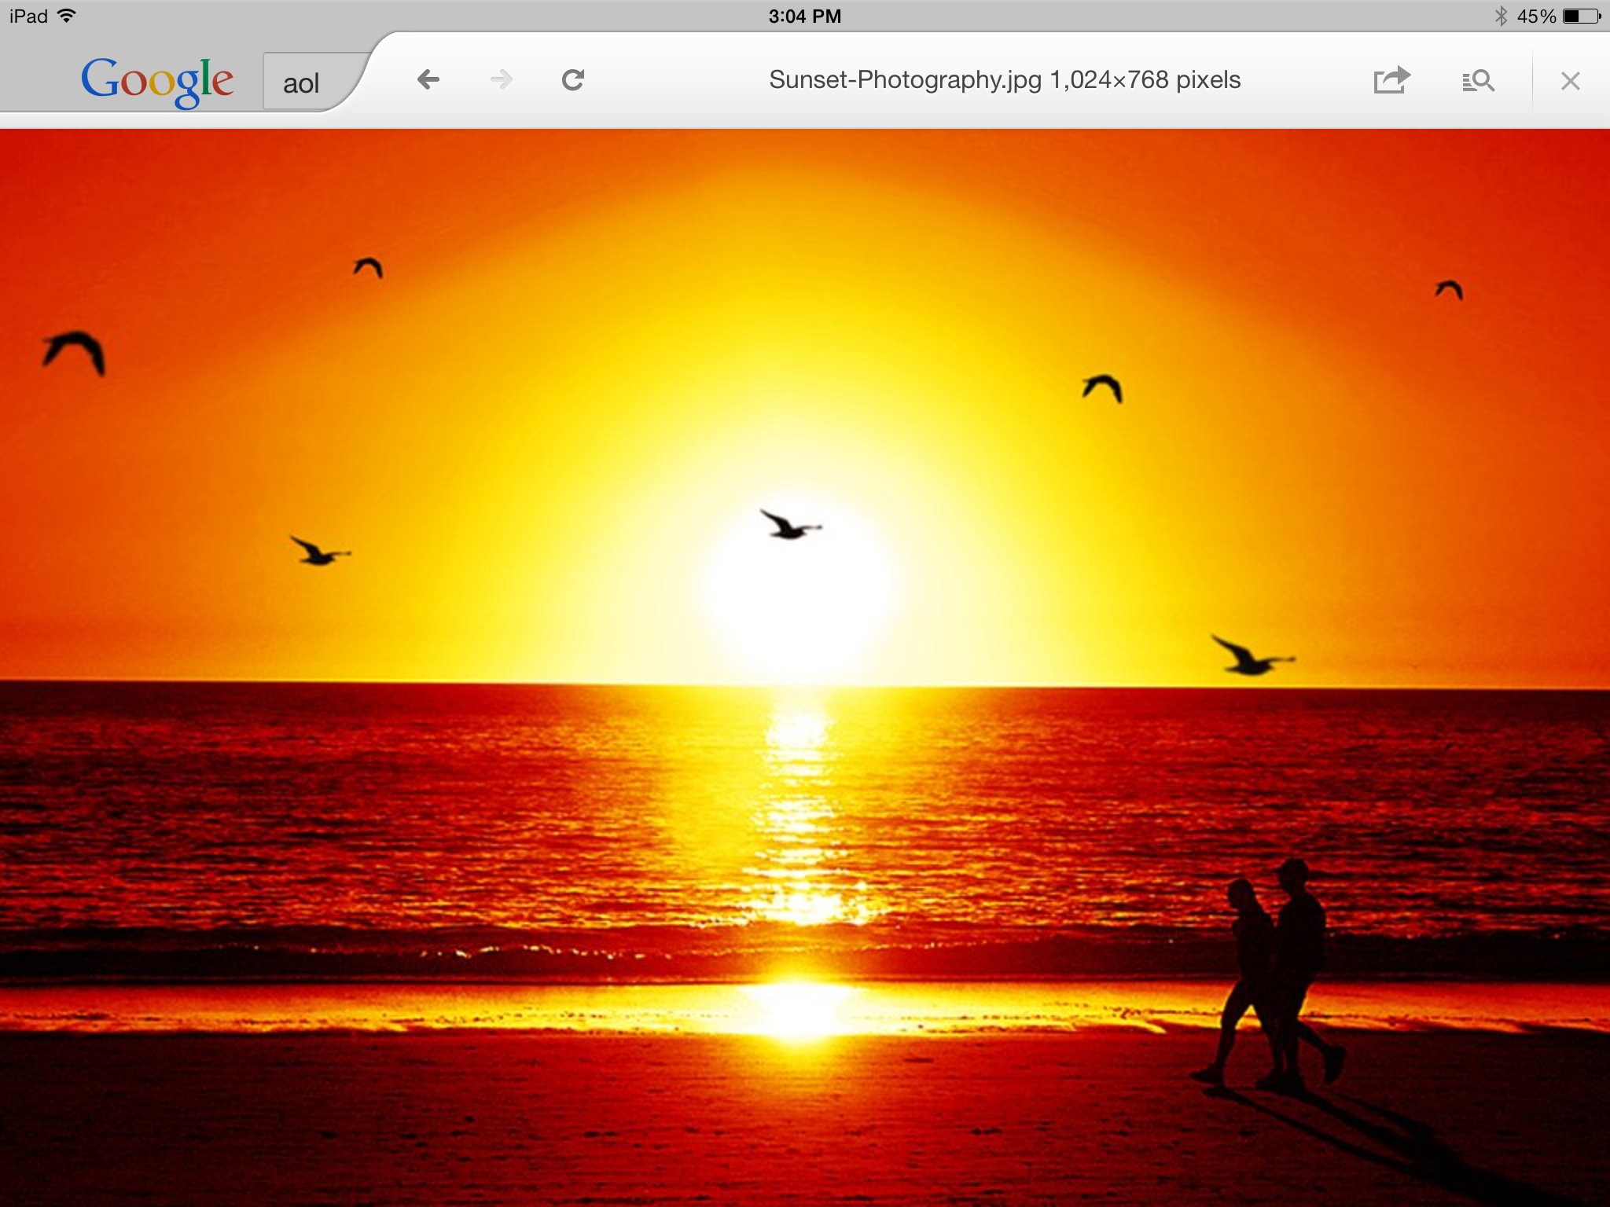Tap the magnifier search-results icon

click(x=1478, y=80)
